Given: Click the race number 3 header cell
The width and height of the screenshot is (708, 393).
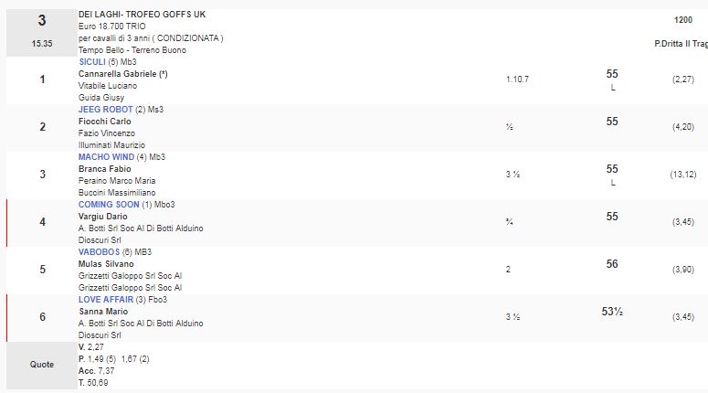Looking at the screenshot, I should pos(42,20).
